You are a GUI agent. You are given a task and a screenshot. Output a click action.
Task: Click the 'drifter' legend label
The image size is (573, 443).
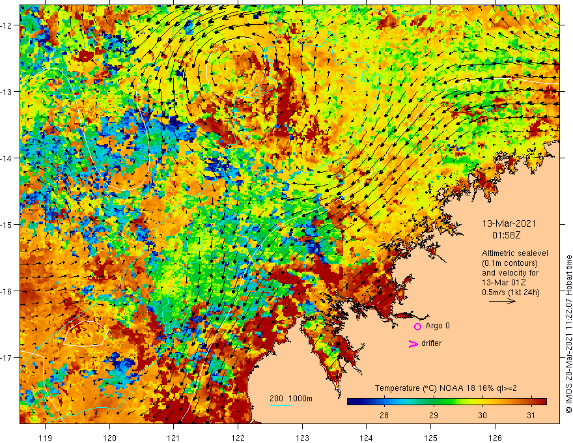coord(431,343)
